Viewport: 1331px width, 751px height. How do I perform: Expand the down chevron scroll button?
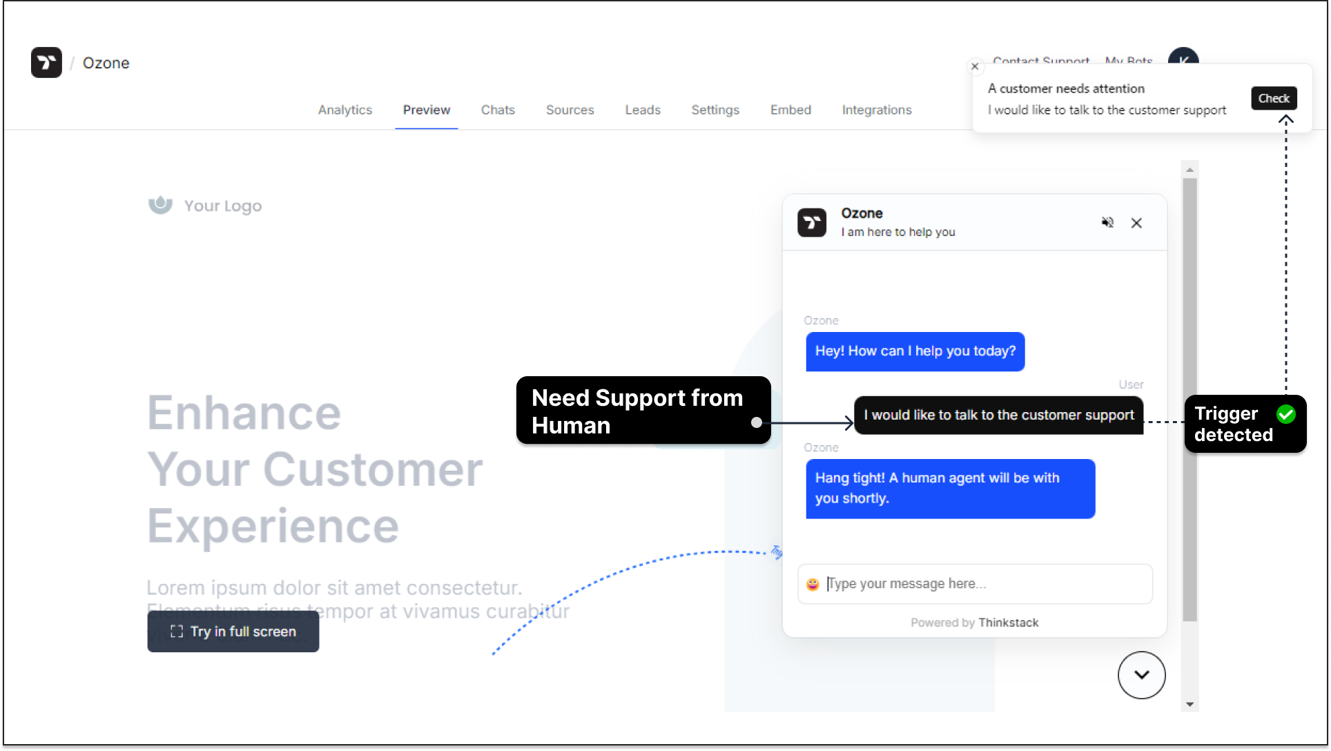(x=1142, y=674)
